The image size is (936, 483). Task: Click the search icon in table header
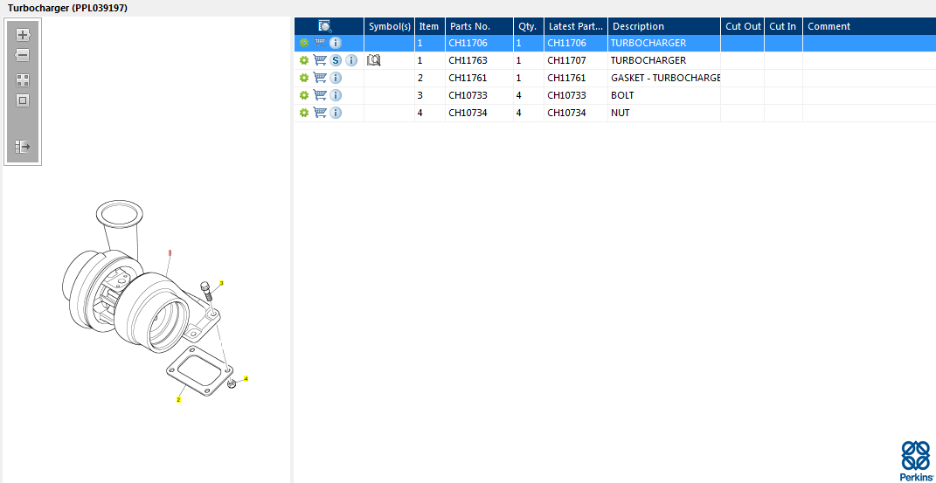pos(325,26)
